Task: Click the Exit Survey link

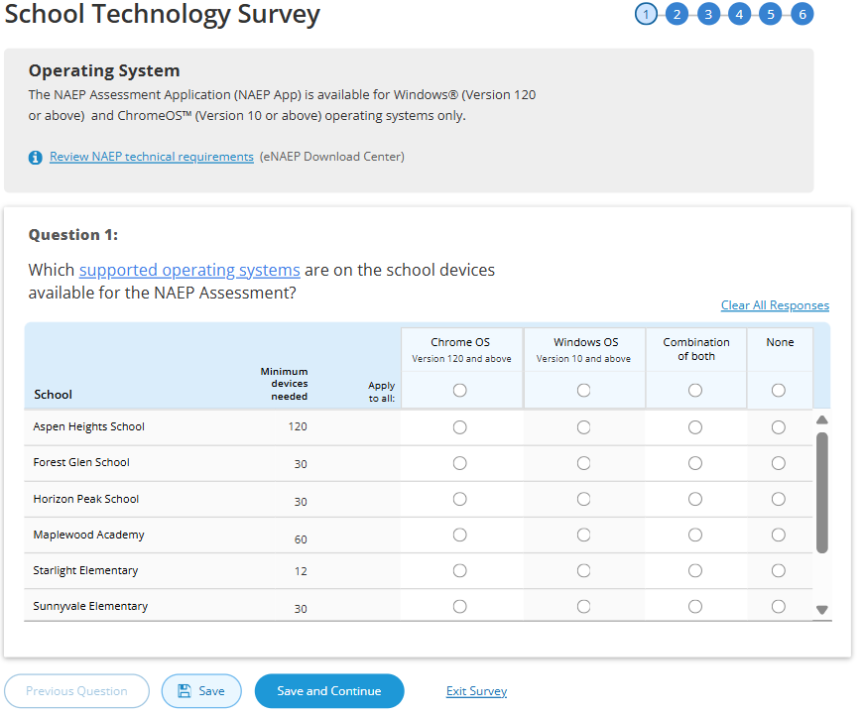Action: (x=476, y=691)
